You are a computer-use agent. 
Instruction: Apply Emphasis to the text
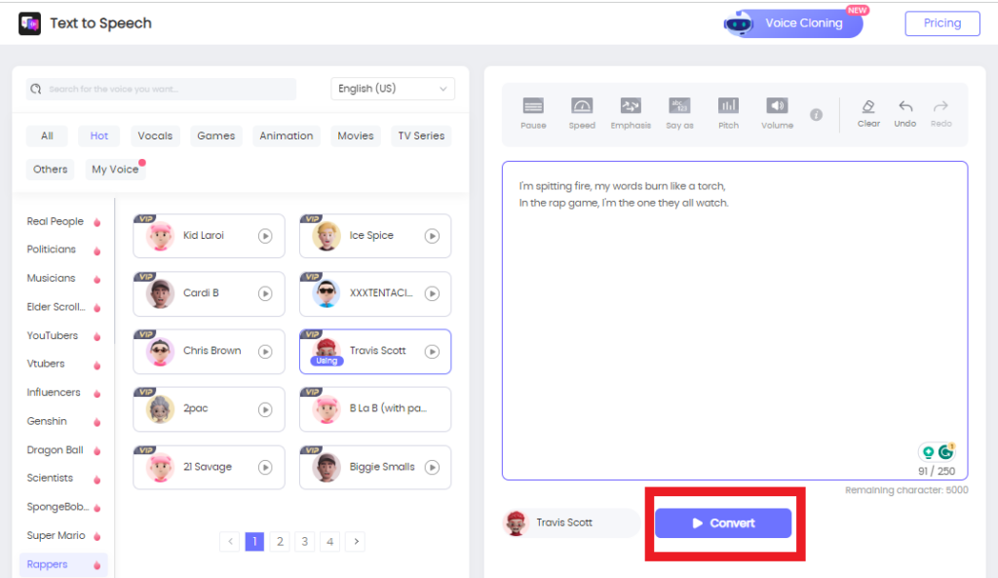click(x=631, y=112)
